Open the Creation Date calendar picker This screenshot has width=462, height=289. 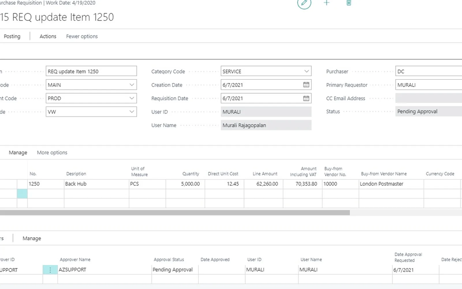click(306, 85)
